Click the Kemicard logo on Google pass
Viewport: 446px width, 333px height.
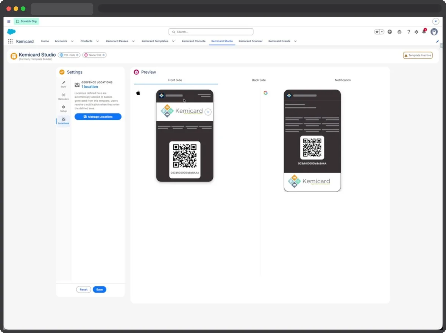[x=309, y=181]
